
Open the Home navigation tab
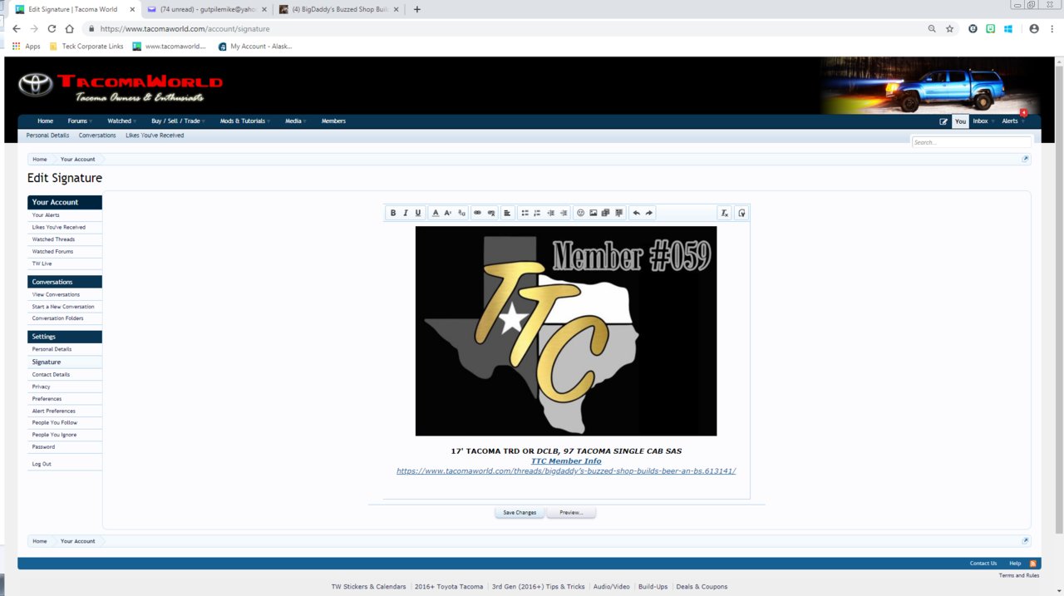coord(45,121)
